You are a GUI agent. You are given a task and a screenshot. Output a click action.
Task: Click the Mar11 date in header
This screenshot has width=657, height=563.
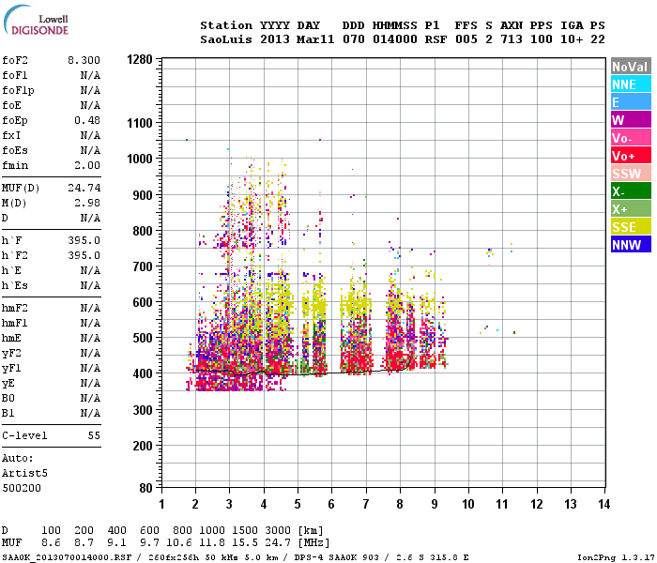(315, 39)
